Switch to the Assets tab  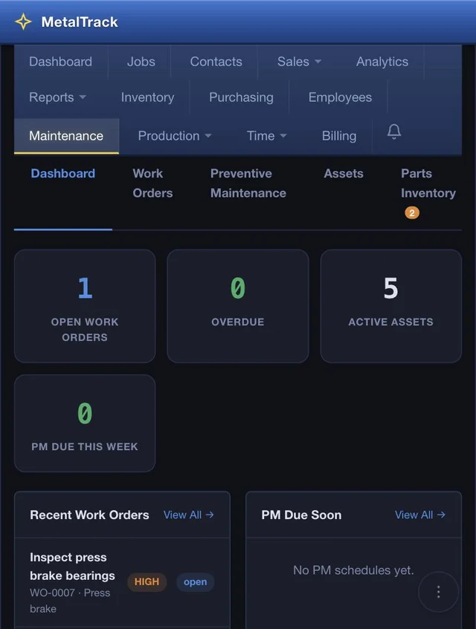pos(344,173)
